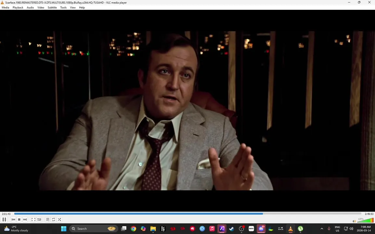Open Discord taskbar icon

click(x=261, y=229)
